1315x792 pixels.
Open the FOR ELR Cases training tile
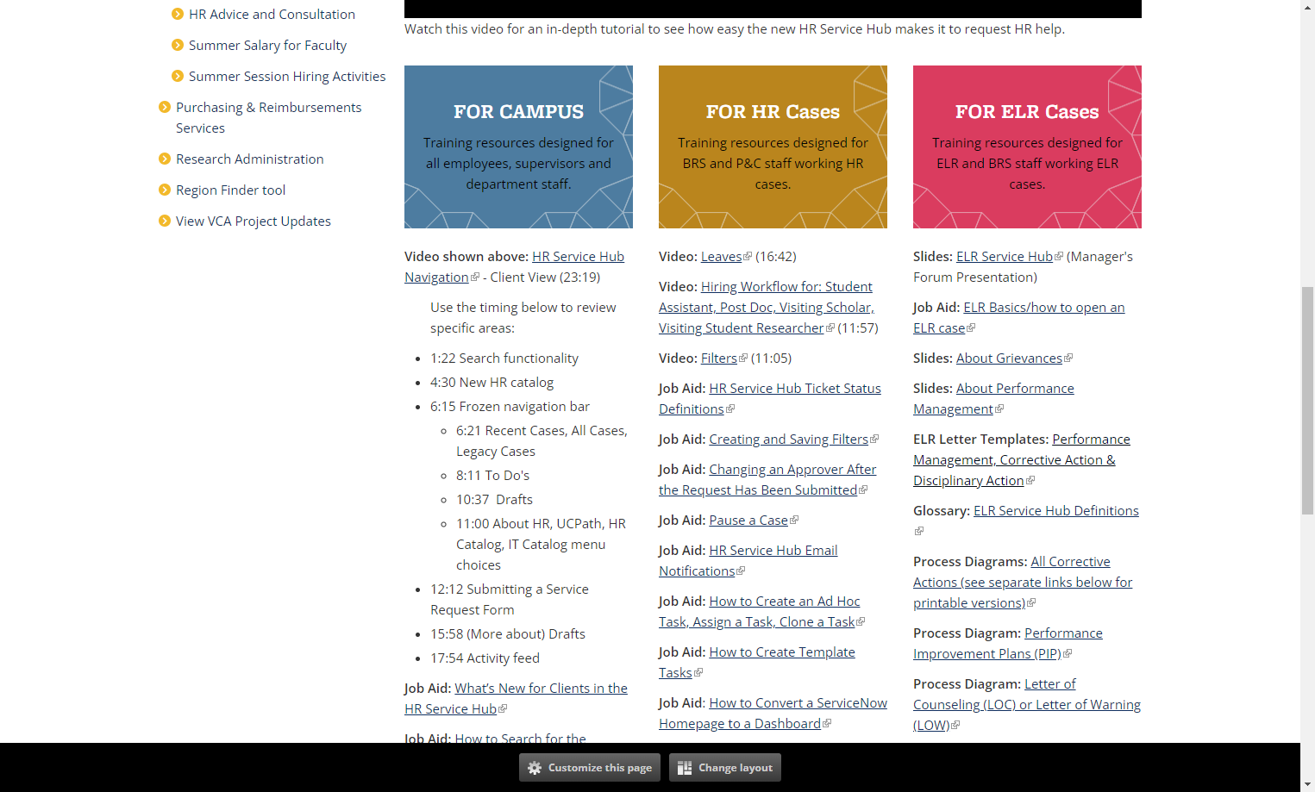pos(1027,147)
